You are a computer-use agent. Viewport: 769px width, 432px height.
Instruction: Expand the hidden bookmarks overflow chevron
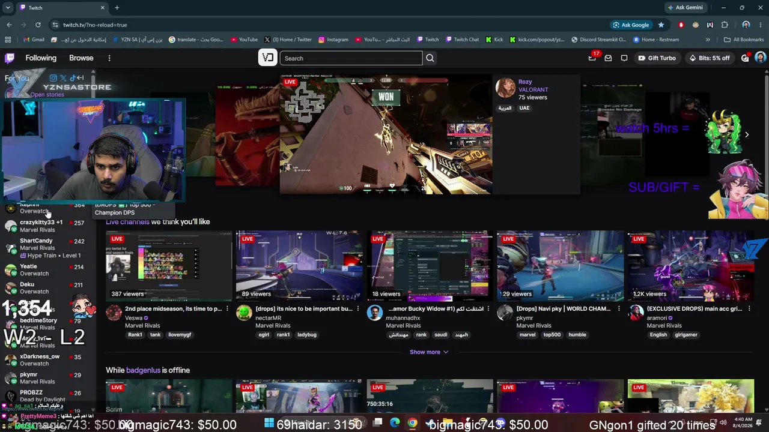708,40
